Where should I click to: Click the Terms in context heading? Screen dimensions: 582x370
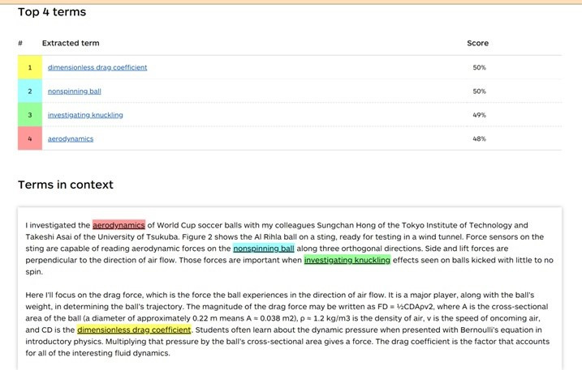pyautogui.click(x=66, y=185)
